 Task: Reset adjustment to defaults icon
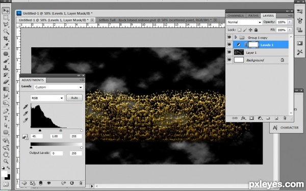(x=72, y=183)
